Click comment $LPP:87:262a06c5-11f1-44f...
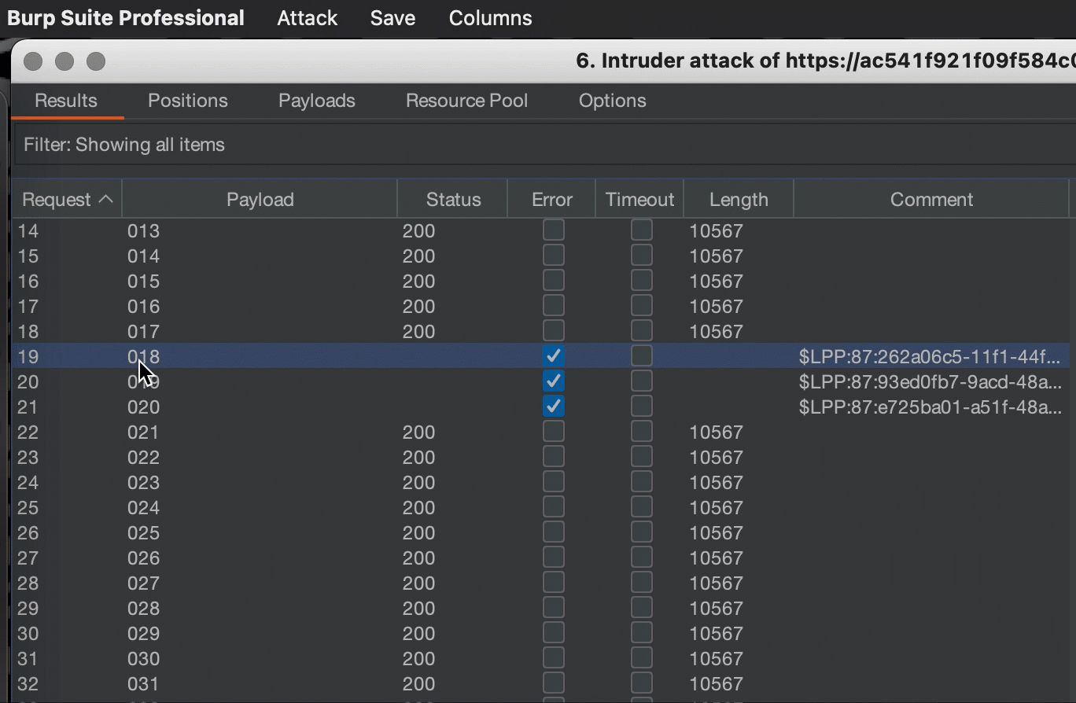Viewport: 1076px width, 703px height. [x=930, y=357]
